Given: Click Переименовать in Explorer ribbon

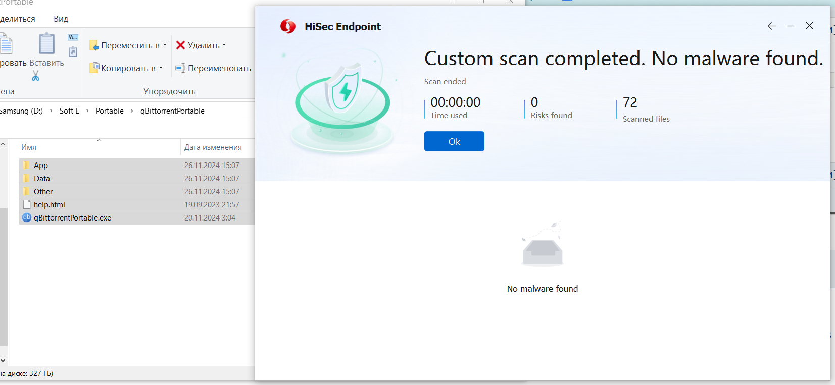Looking at the screenshot, I should point(213,68).
